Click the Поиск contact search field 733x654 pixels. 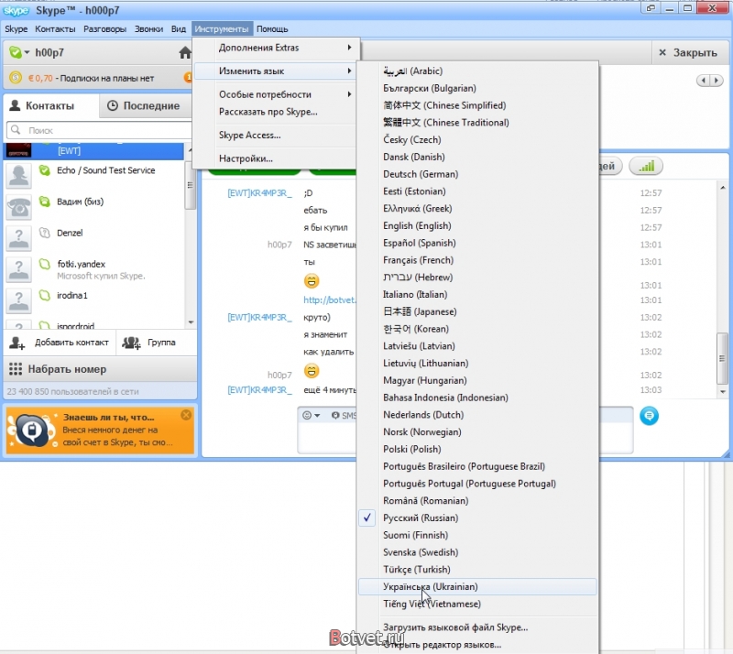[99, 130]
